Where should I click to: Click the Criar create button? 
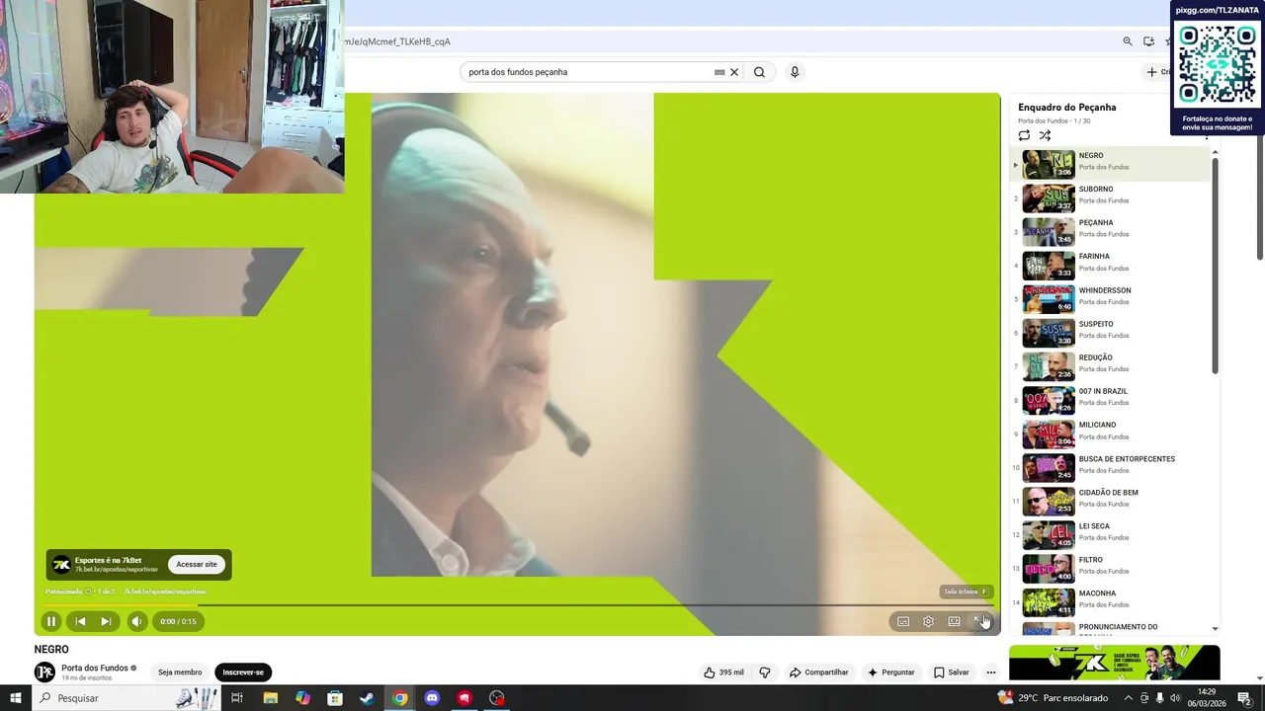pyautogui.click(x=1156, y=72)
